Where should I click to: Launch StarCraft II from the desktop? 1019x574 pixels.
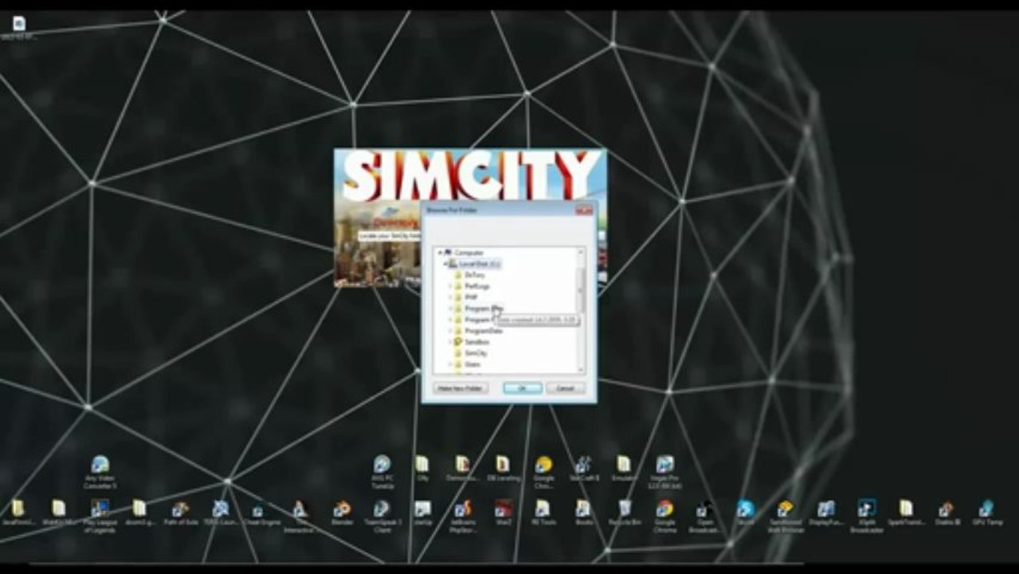click(x=584, y=470)
